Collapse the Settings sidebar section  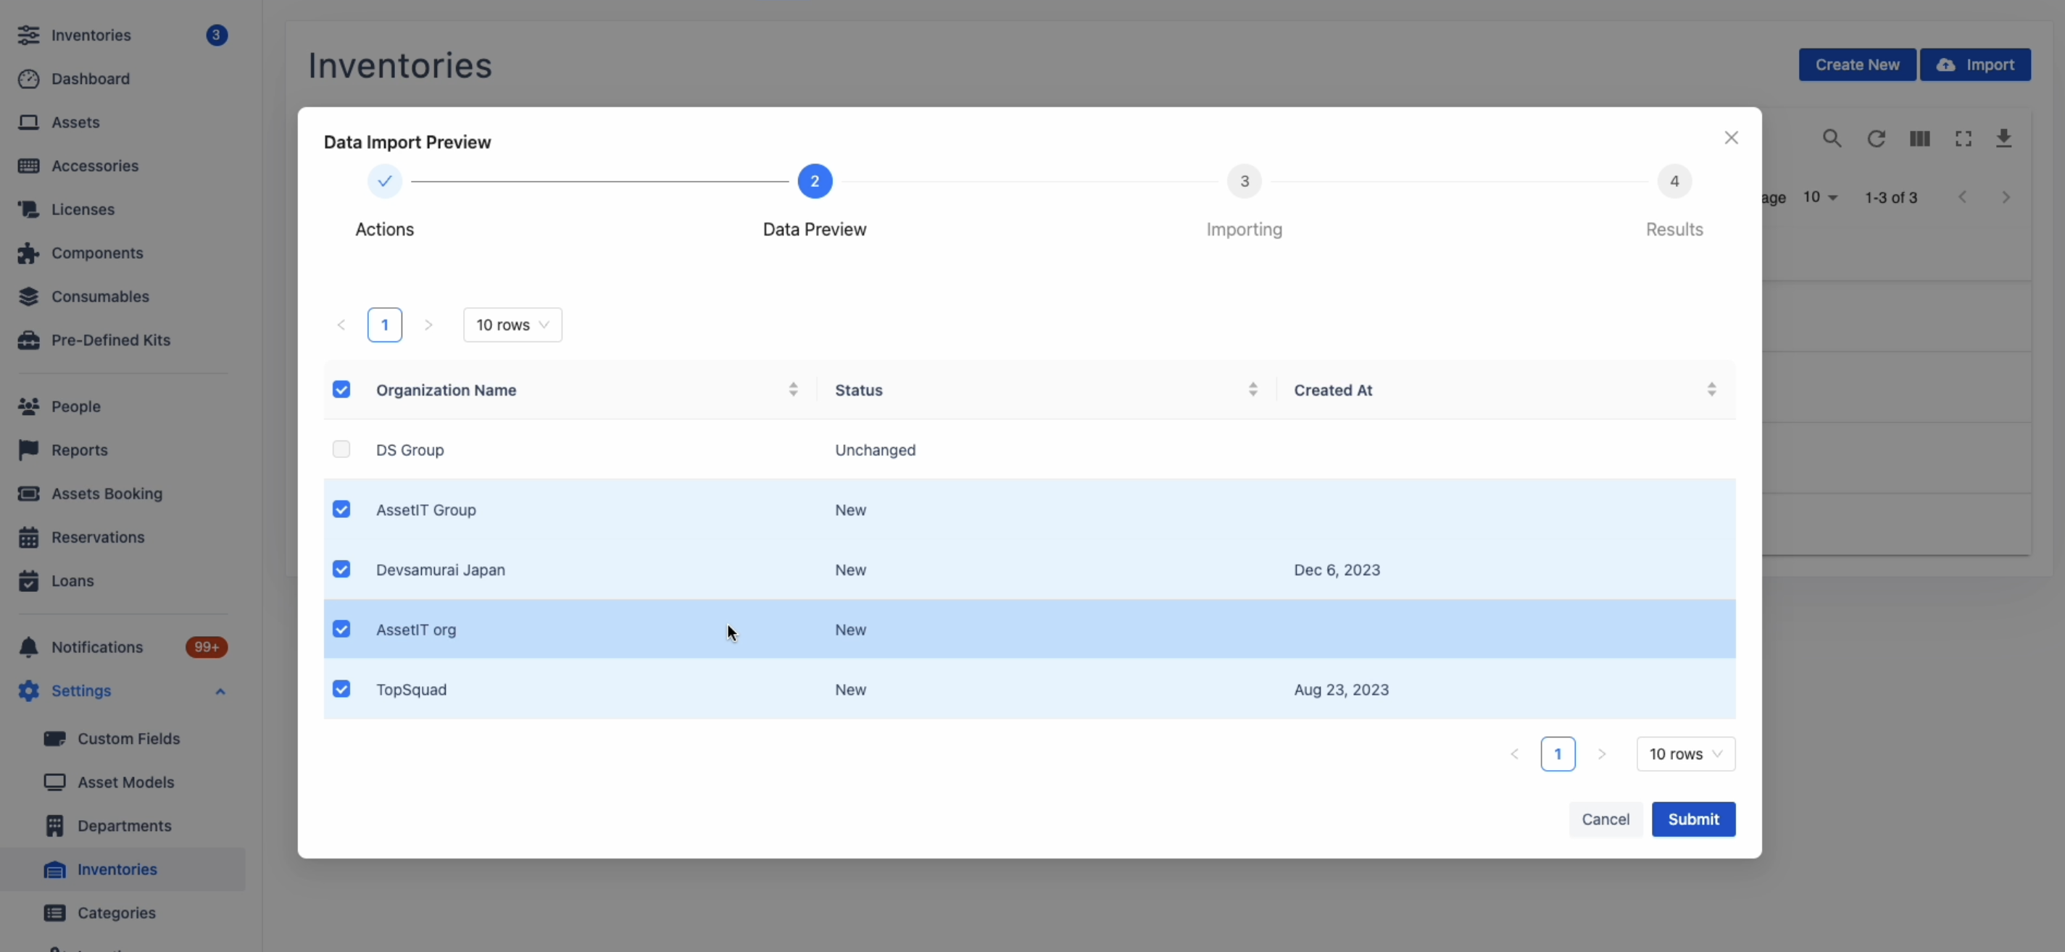pyautogui.click(x=220, y=690)
